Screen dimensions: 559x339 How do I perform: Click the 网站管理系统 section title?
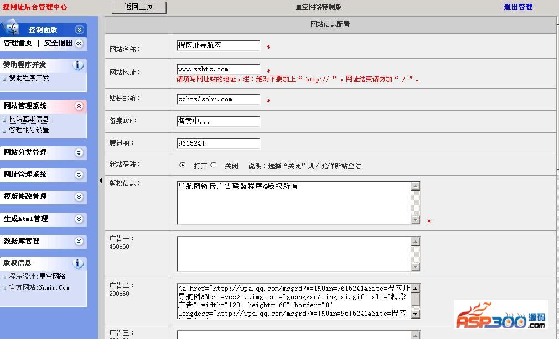pos(25,106)
